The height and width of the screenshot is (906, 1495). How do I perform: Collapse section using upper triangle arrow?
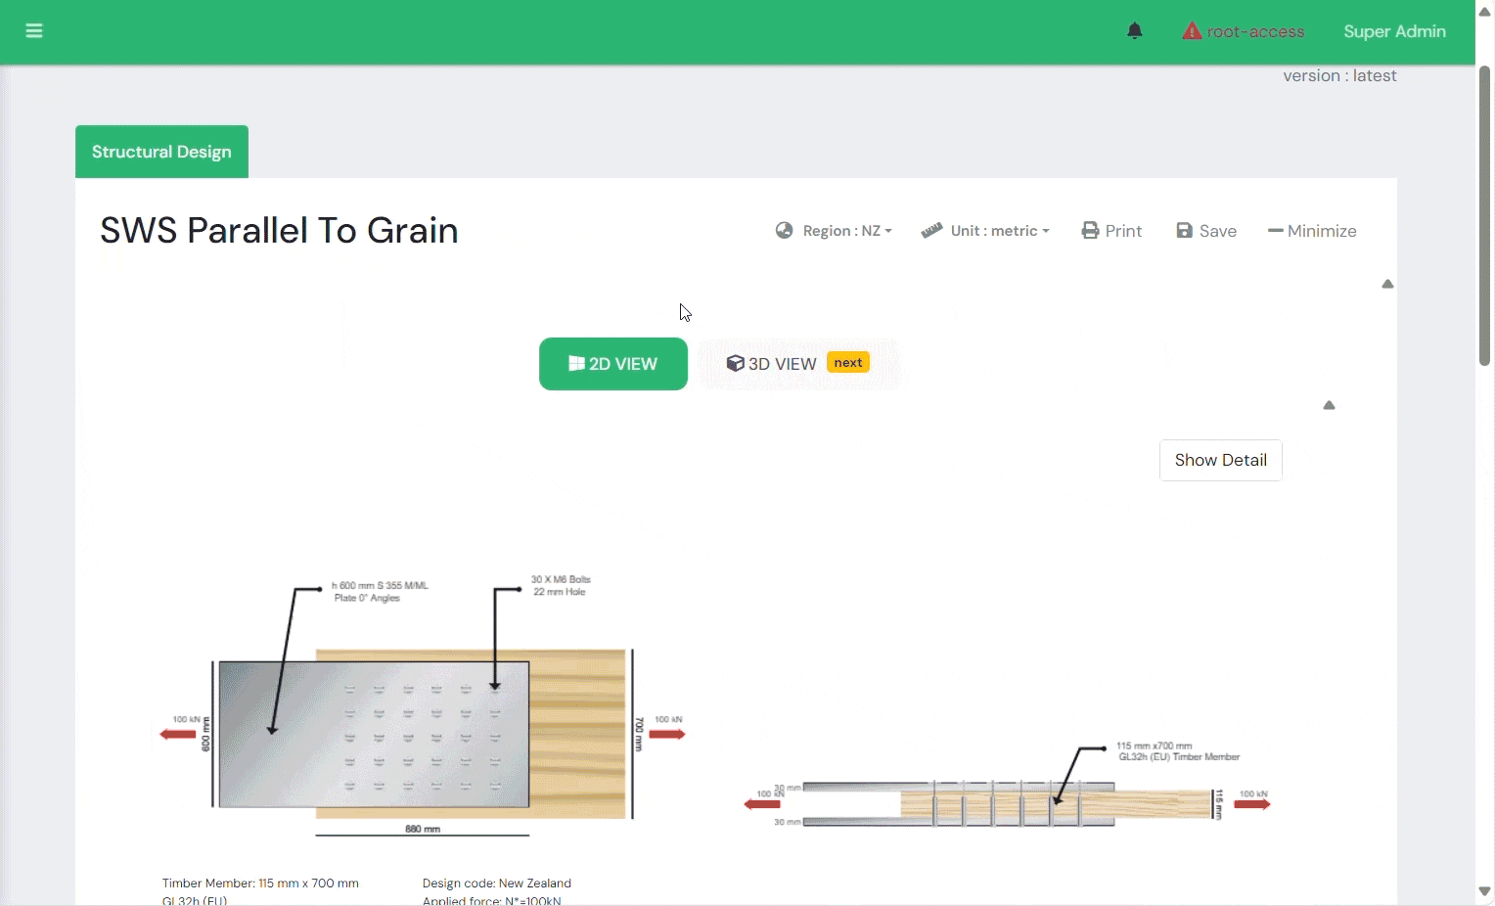click(1387, 284)
